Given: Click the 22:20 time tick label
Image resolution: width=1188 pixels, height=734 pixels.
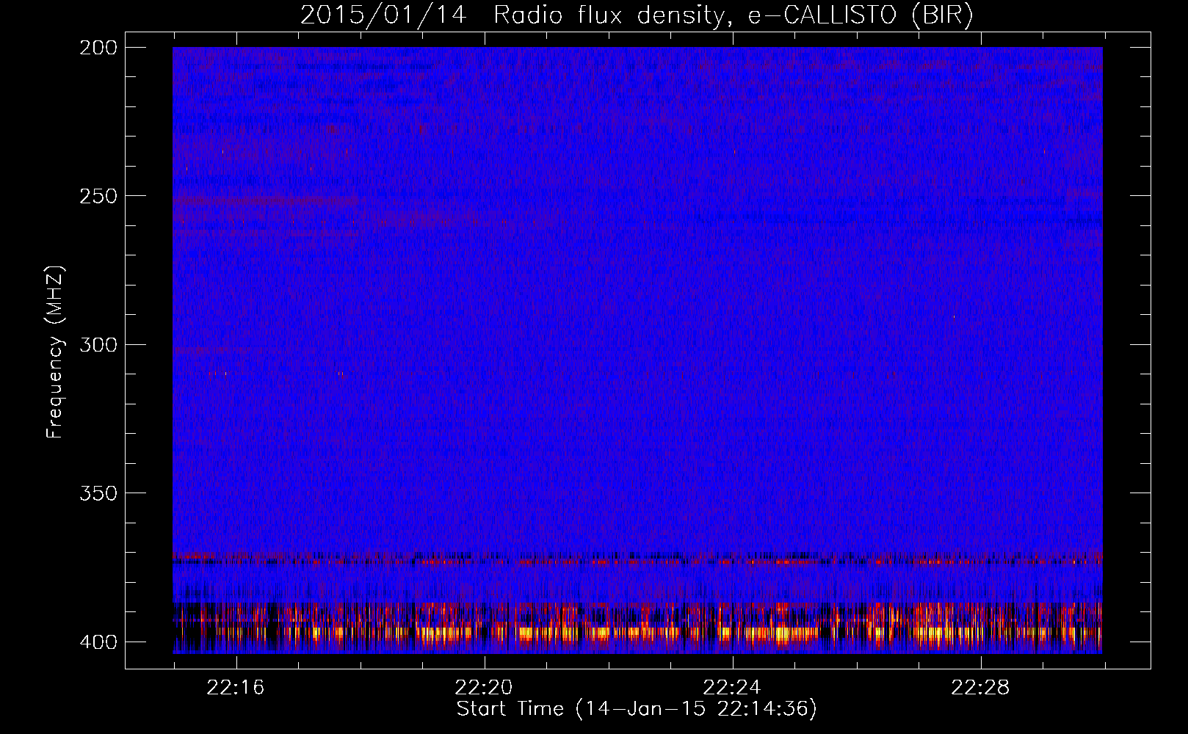Looking at the screenshot, I should [x=484, y=688].
